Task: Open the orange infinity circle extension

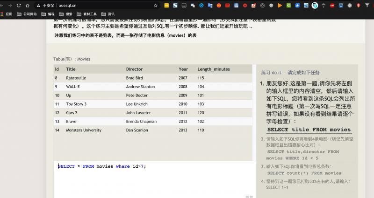Action: (219, 5)
